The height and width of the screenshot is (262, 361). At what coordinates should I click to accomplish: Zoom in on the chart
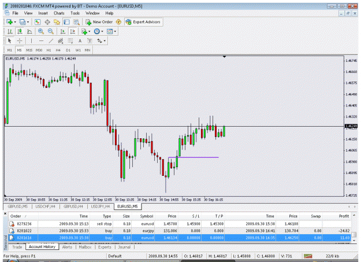pos(41,31)
